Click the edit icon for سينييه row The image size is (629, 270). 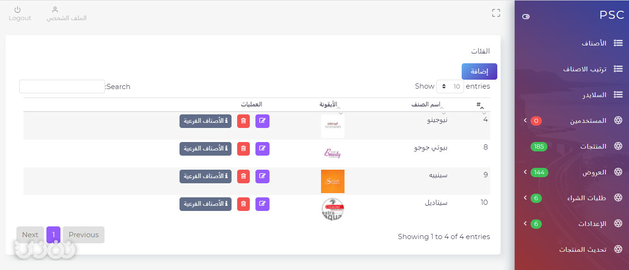[262, 176]
